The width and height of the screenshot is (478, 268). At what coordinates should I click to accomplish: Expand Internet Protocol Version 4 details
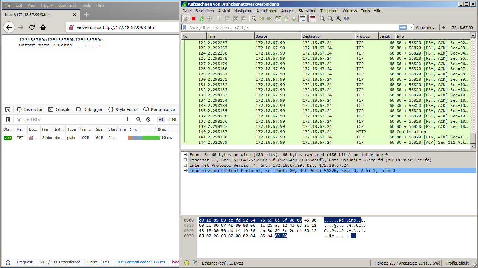coord(185,165)
